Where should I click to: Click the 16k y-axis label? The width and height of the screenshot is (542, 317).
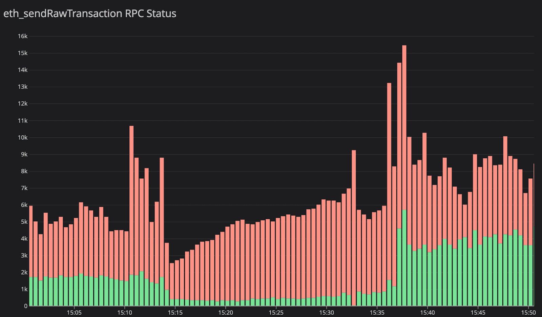coord(23,36)
